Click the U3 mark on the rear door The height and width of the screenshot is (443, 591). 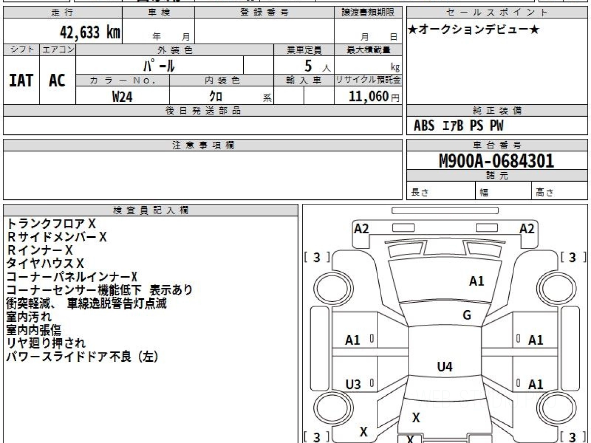(353, 385)
